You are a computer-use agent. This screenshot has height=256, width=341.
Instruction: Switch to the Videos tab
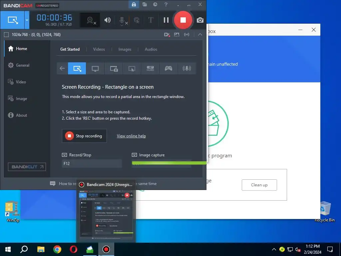pyautogui.click(x=99, y=49)
